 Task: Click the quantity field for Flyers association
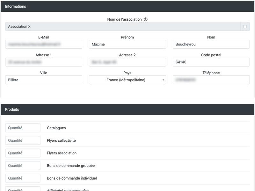click(x=23, y=153)
